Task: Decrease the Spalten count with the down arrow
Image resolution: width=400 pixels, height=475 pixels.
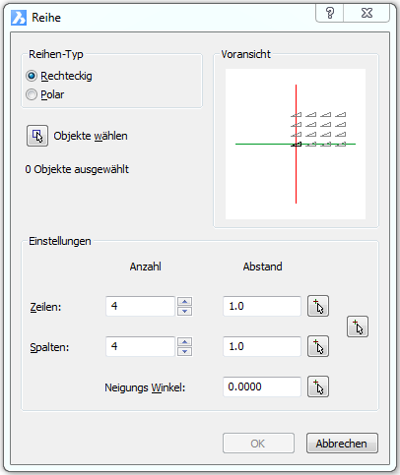Action: pyautogui.click(x=184, y=351)
